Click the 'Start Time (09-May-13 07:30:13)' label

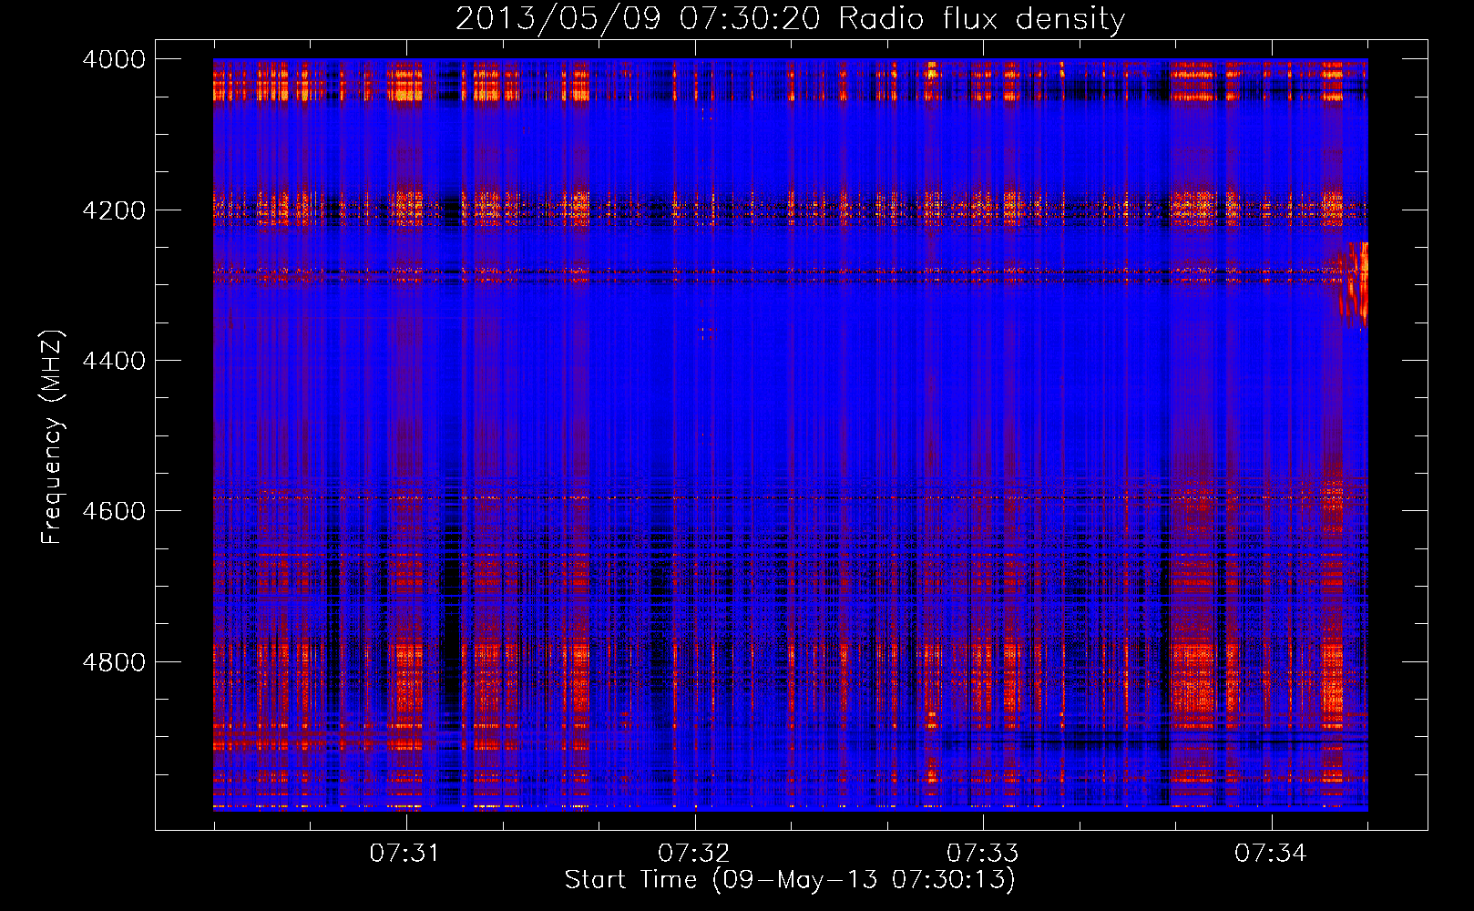(790, 880)
